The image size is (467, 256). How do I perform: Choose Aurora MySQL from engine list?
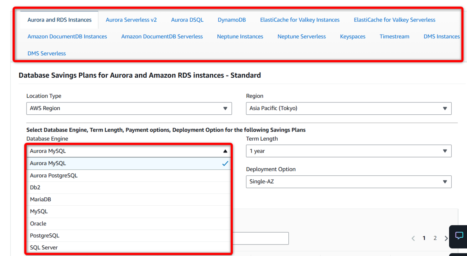click(129, 163)
